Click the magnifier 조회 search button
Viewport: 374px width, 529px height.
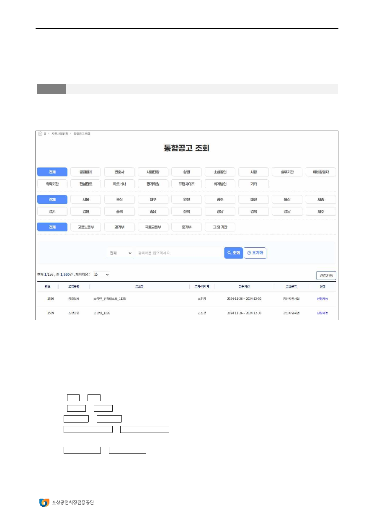(x=233, y=253)
